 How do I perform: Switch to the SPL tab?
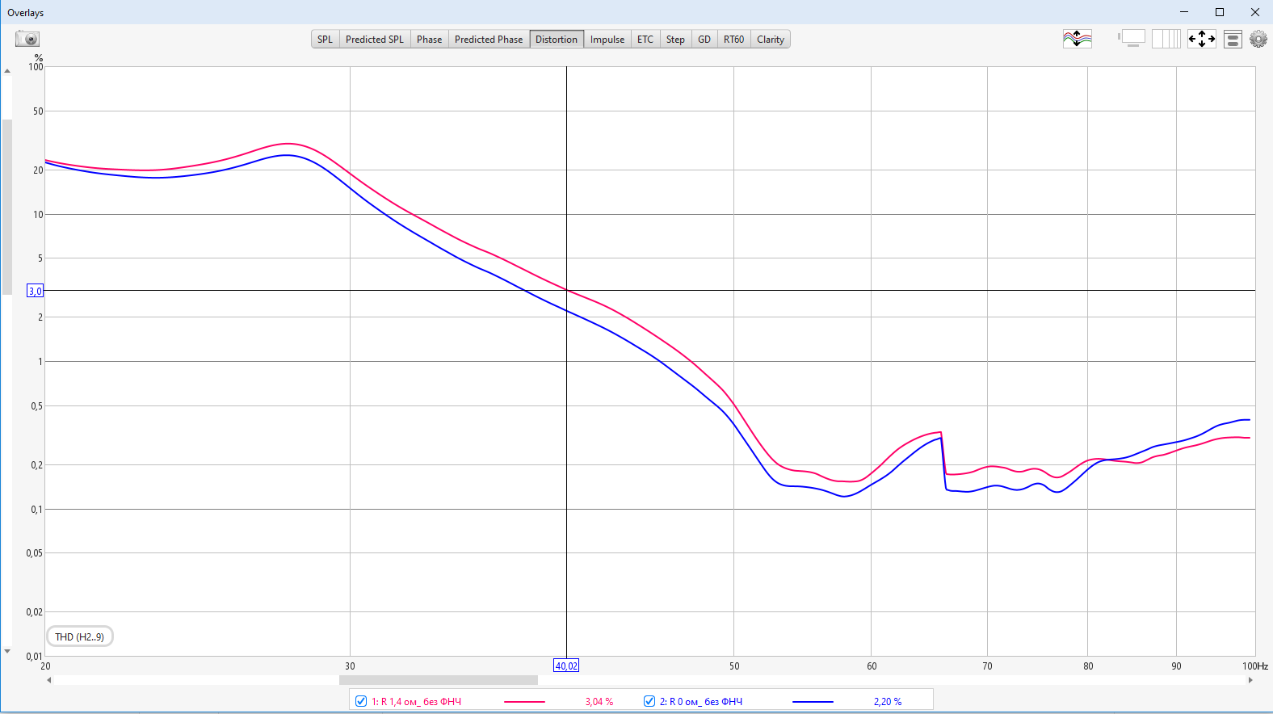pos(325,39)
